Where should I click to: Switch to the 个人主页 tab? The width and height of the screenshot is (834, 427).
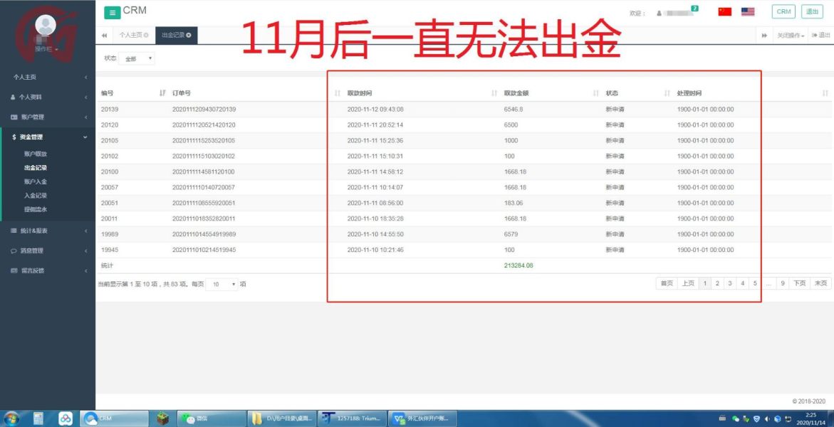click(x=133, y=35)
